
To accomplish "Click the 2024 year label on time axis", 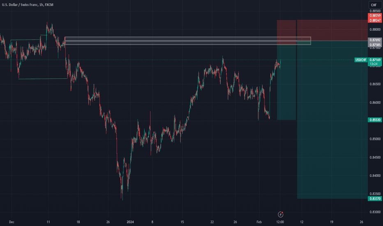I will tap(130, 222).
